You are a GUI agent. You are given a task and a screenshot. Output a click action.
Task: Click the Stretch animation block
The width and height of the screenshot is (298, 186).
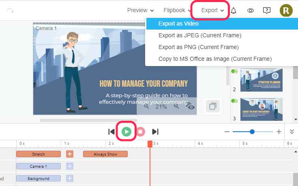(x=39, y=154)
